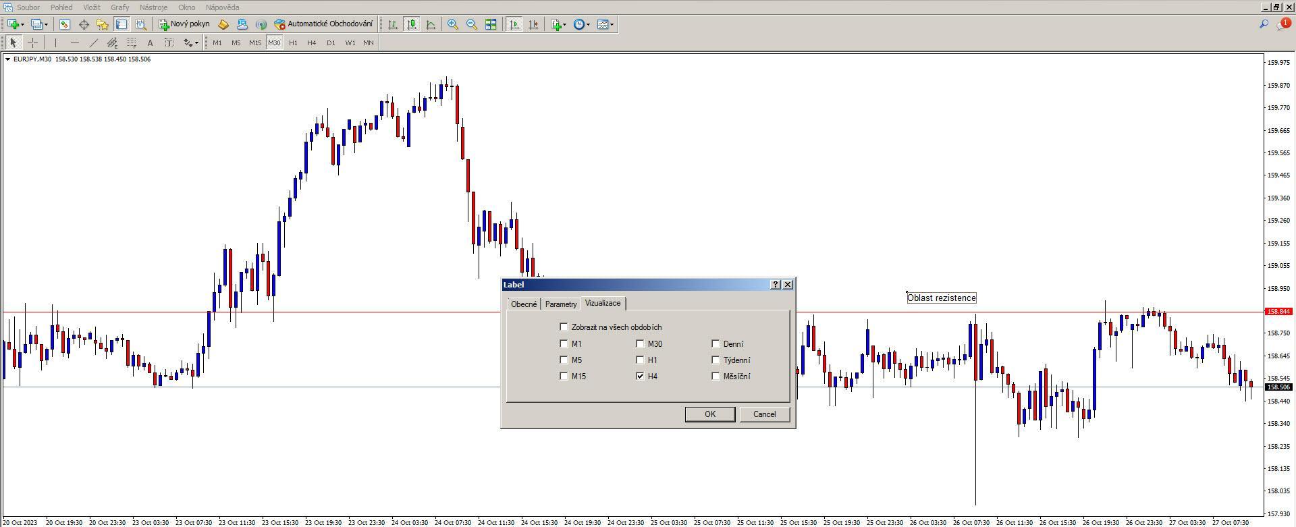Toggle Chart Shift icon
This screenshot has height=527, width=1296.
[x=533, y=24]
